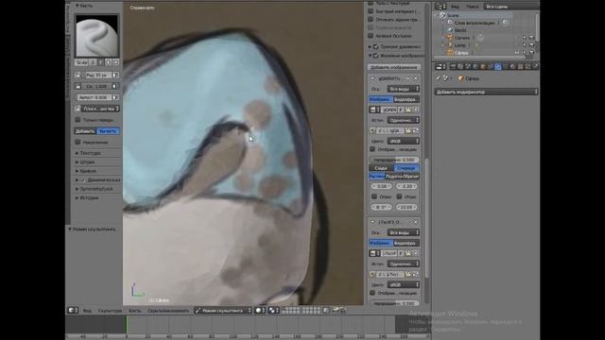605x340 pixels.
Task: Unlink the brush with the X icon beside Sculp
Action: pos(115,62)
